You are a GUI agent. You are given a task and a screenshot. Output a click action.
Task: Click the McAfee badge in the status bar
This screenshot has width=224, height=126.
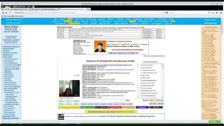click(214, 121)
